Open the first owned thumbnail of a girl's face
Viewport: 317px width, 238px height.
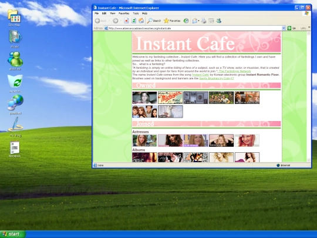pos(144,98)
